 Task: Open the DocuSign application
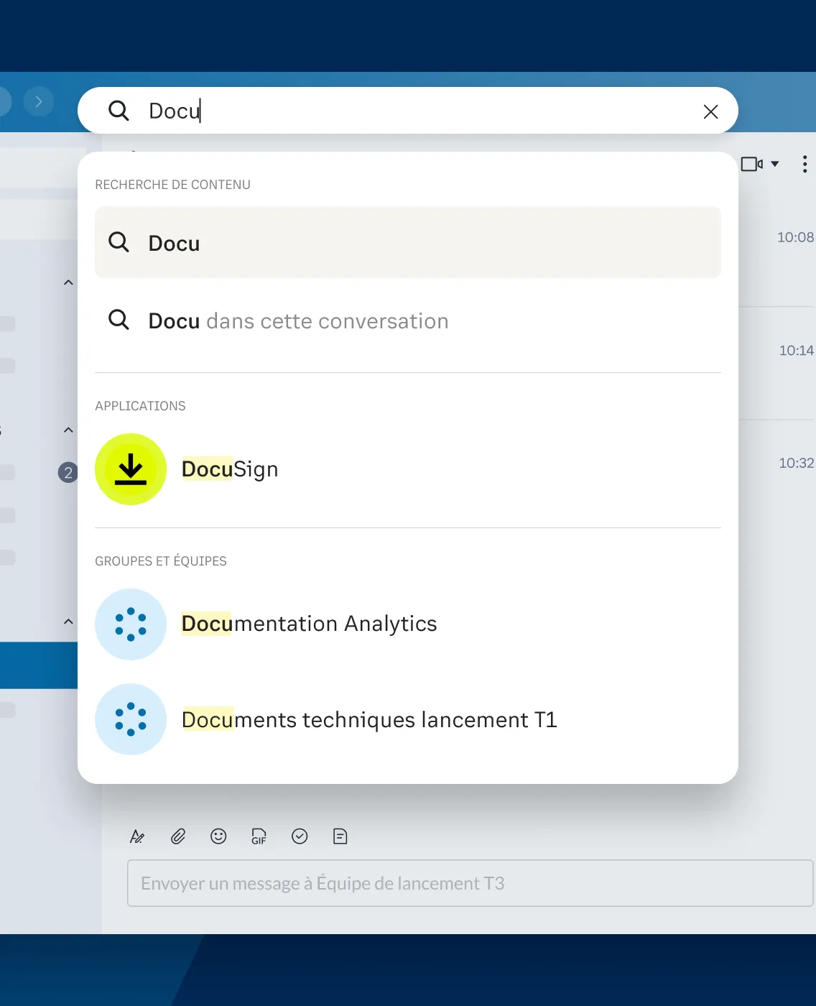(229, 469)
